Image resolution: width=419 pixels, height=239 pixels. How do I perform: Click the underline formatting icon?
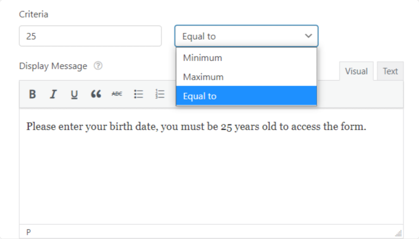click(x=74, y=94)
